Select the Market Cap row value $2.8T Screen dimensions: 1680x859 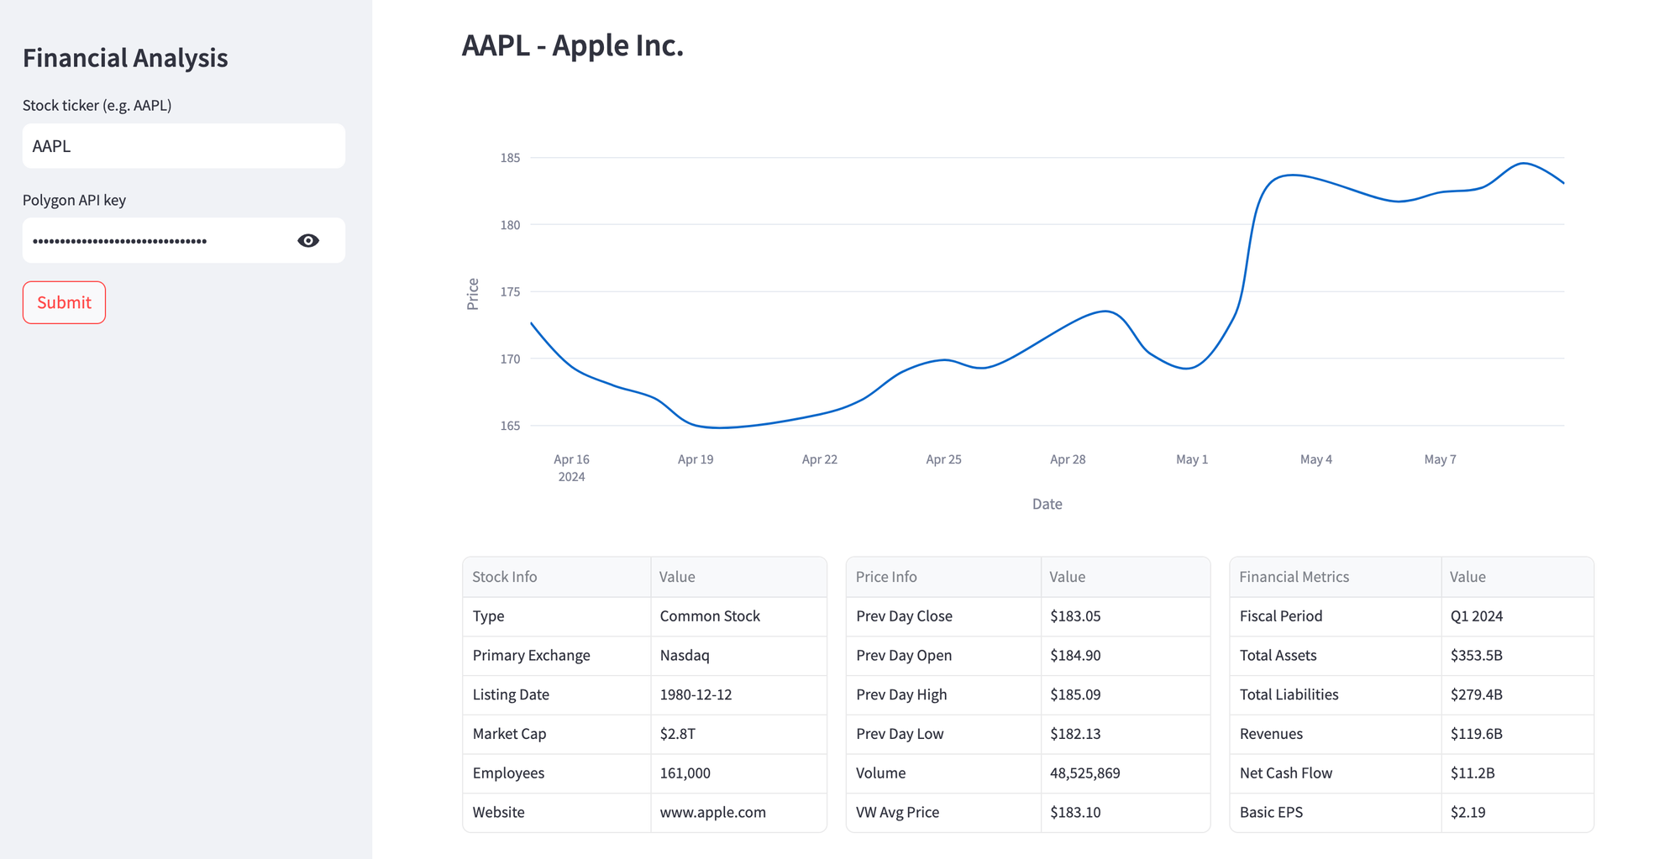[x=678, y=734]
